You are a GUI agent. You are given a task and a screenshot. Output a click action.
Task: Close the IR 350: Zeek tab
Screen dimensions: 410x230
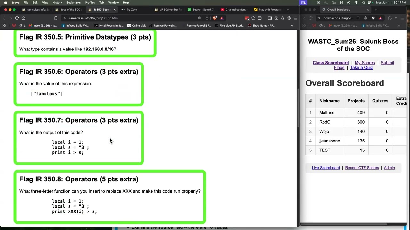[x=114, y=10]
